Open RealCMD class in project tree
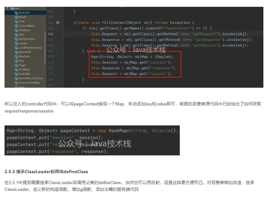The height and width of the screenshot is (197, 265). point(24,74)
